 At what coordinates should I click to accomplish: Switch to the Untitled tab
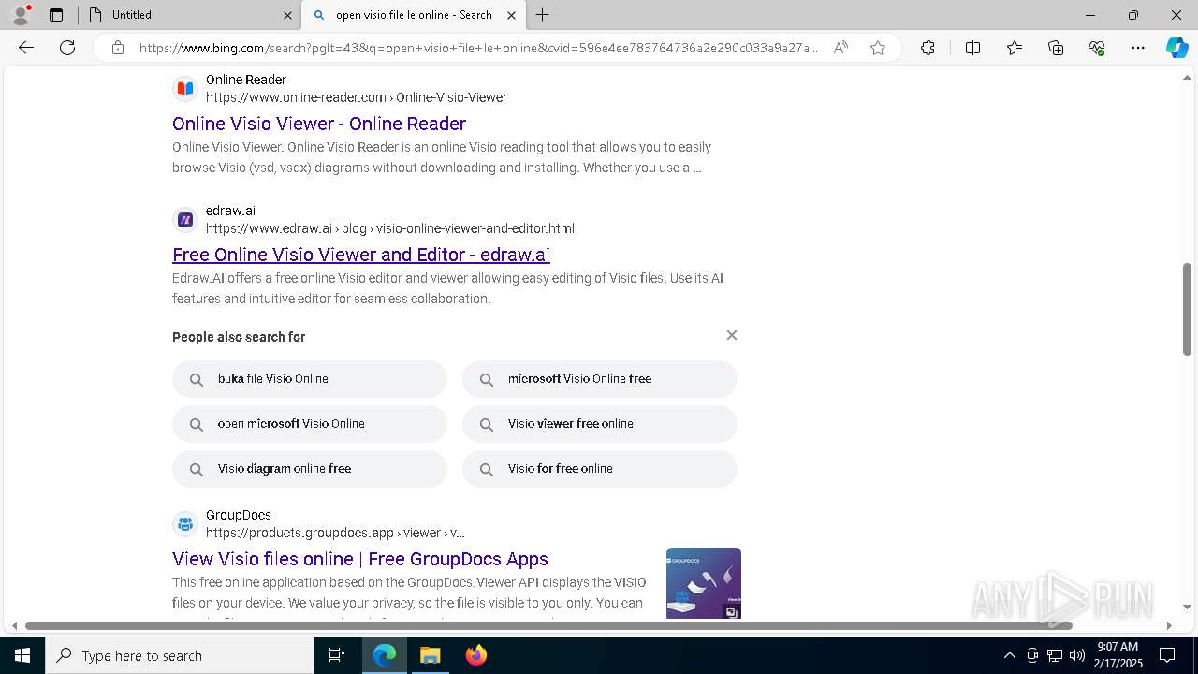(190, 15)
